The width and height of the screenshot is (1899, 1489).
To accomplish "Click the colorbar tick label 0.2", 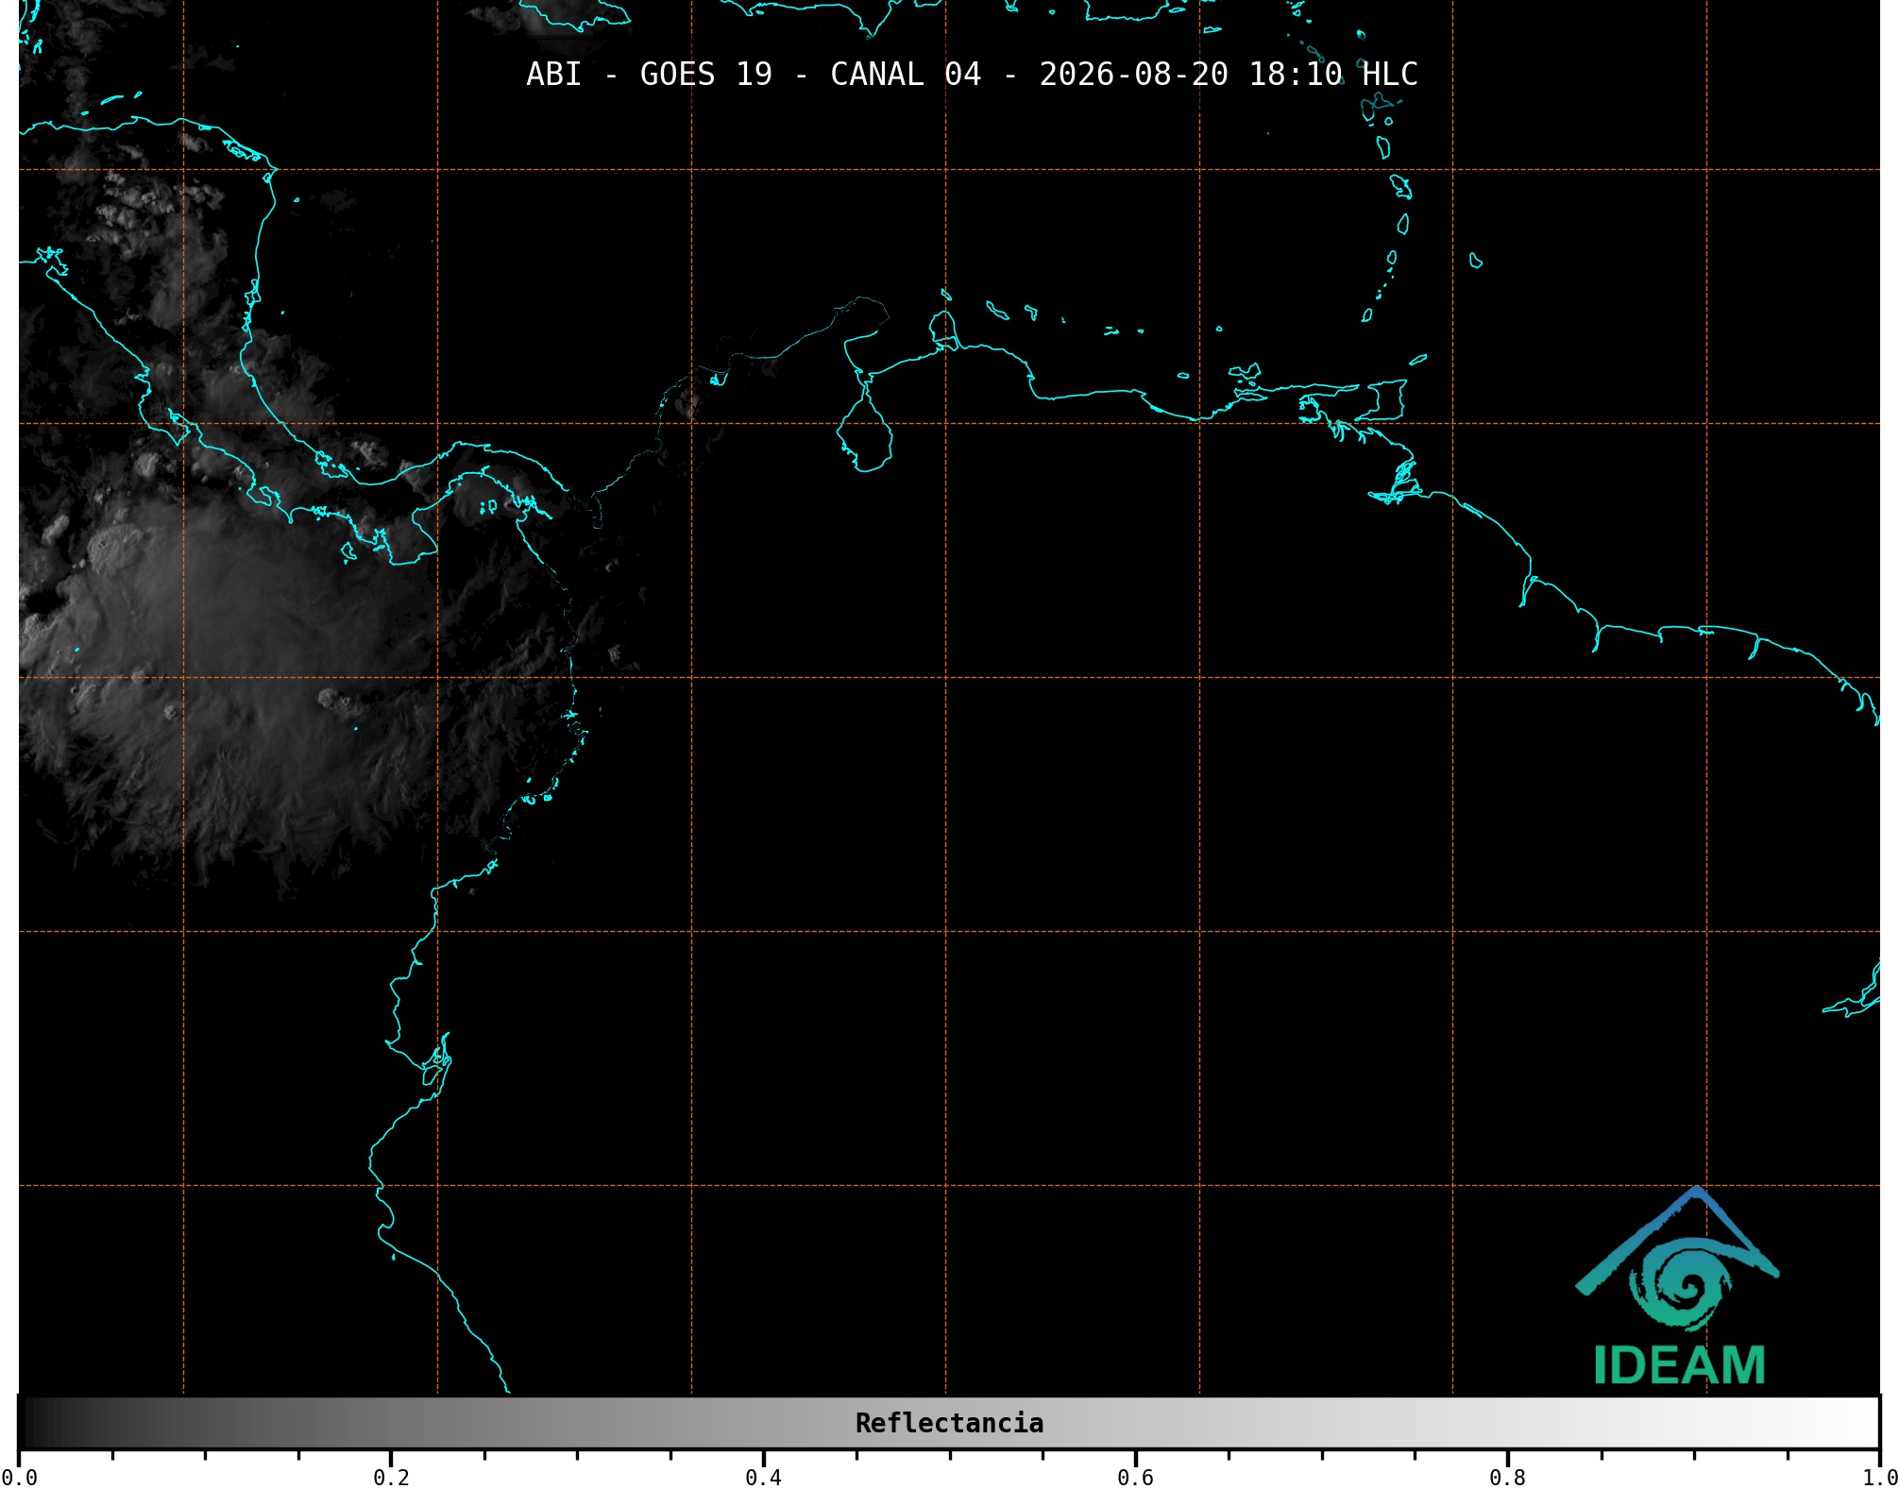I will 391,1477.
